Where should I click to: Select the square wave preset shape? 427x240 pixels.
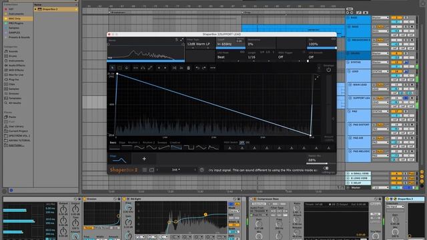pos(189,147)
